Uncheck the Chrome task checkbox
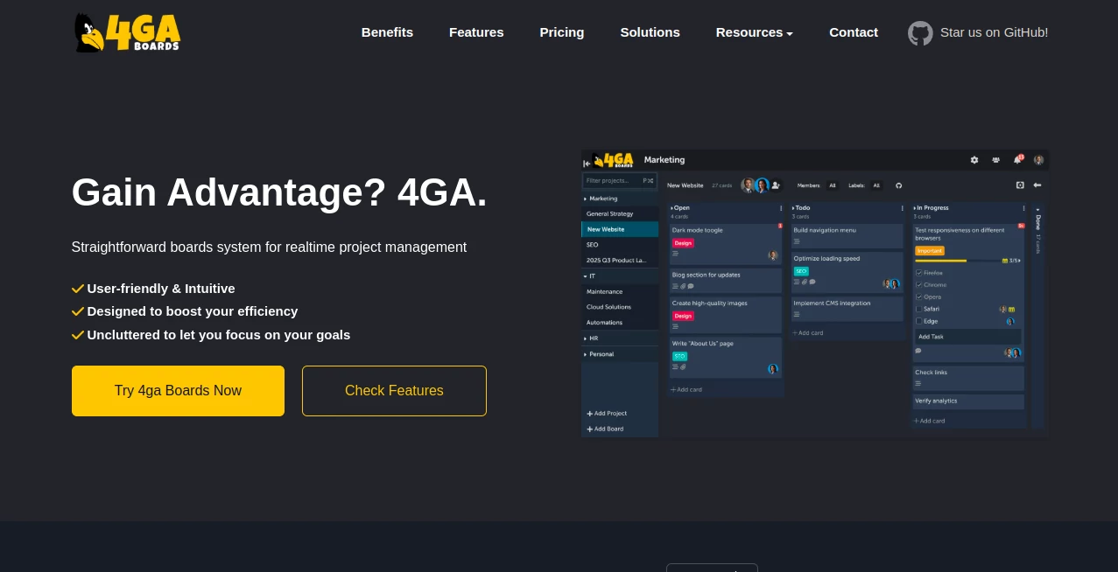Viewport: 1118px width, 572px height. point(918,284)
